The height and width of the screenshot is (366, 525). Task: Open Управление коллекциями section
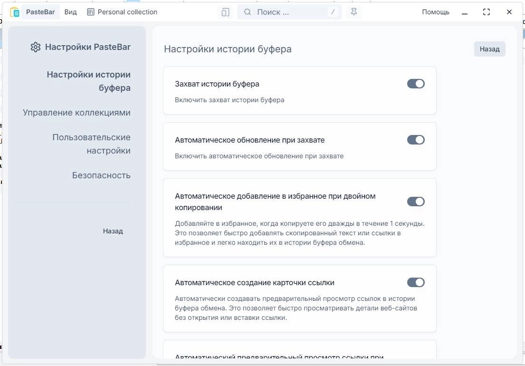click(x=76, y=113)
